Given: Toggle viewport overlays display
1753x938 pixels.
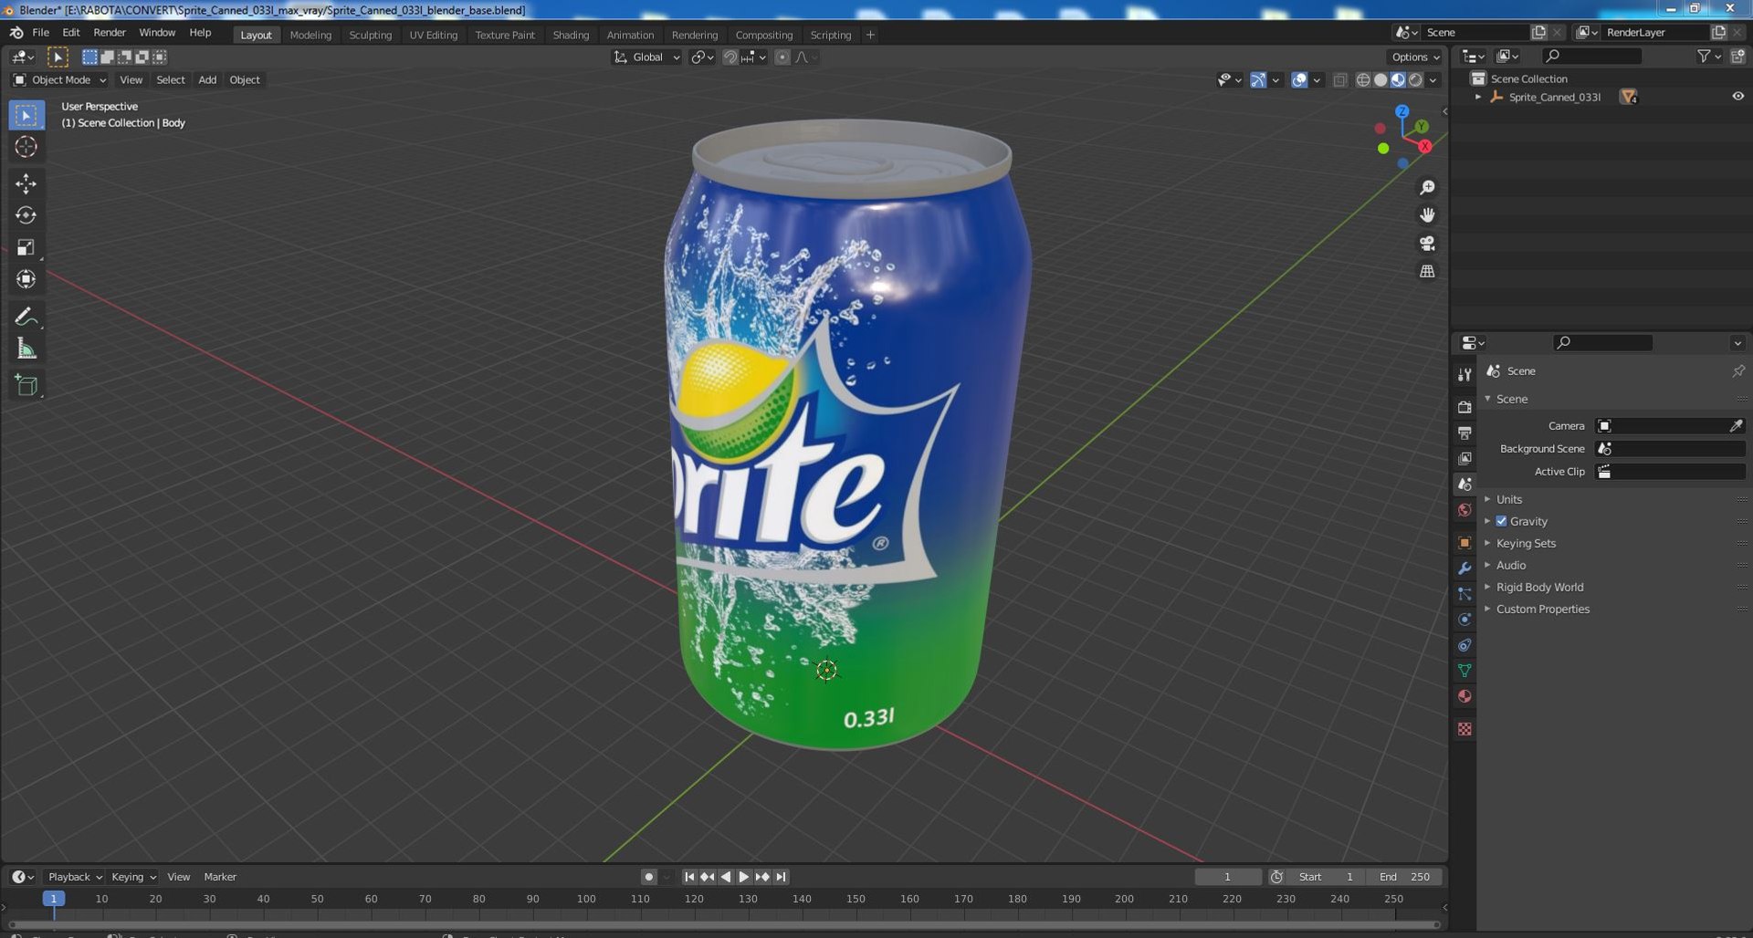Looking at the screenshot, I should click(1299, 80).
